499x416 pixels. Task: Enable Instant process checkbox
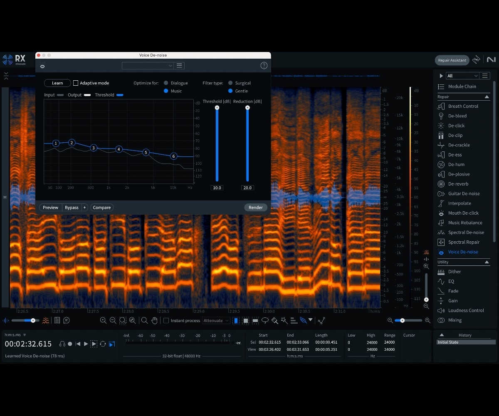(166, 321)
